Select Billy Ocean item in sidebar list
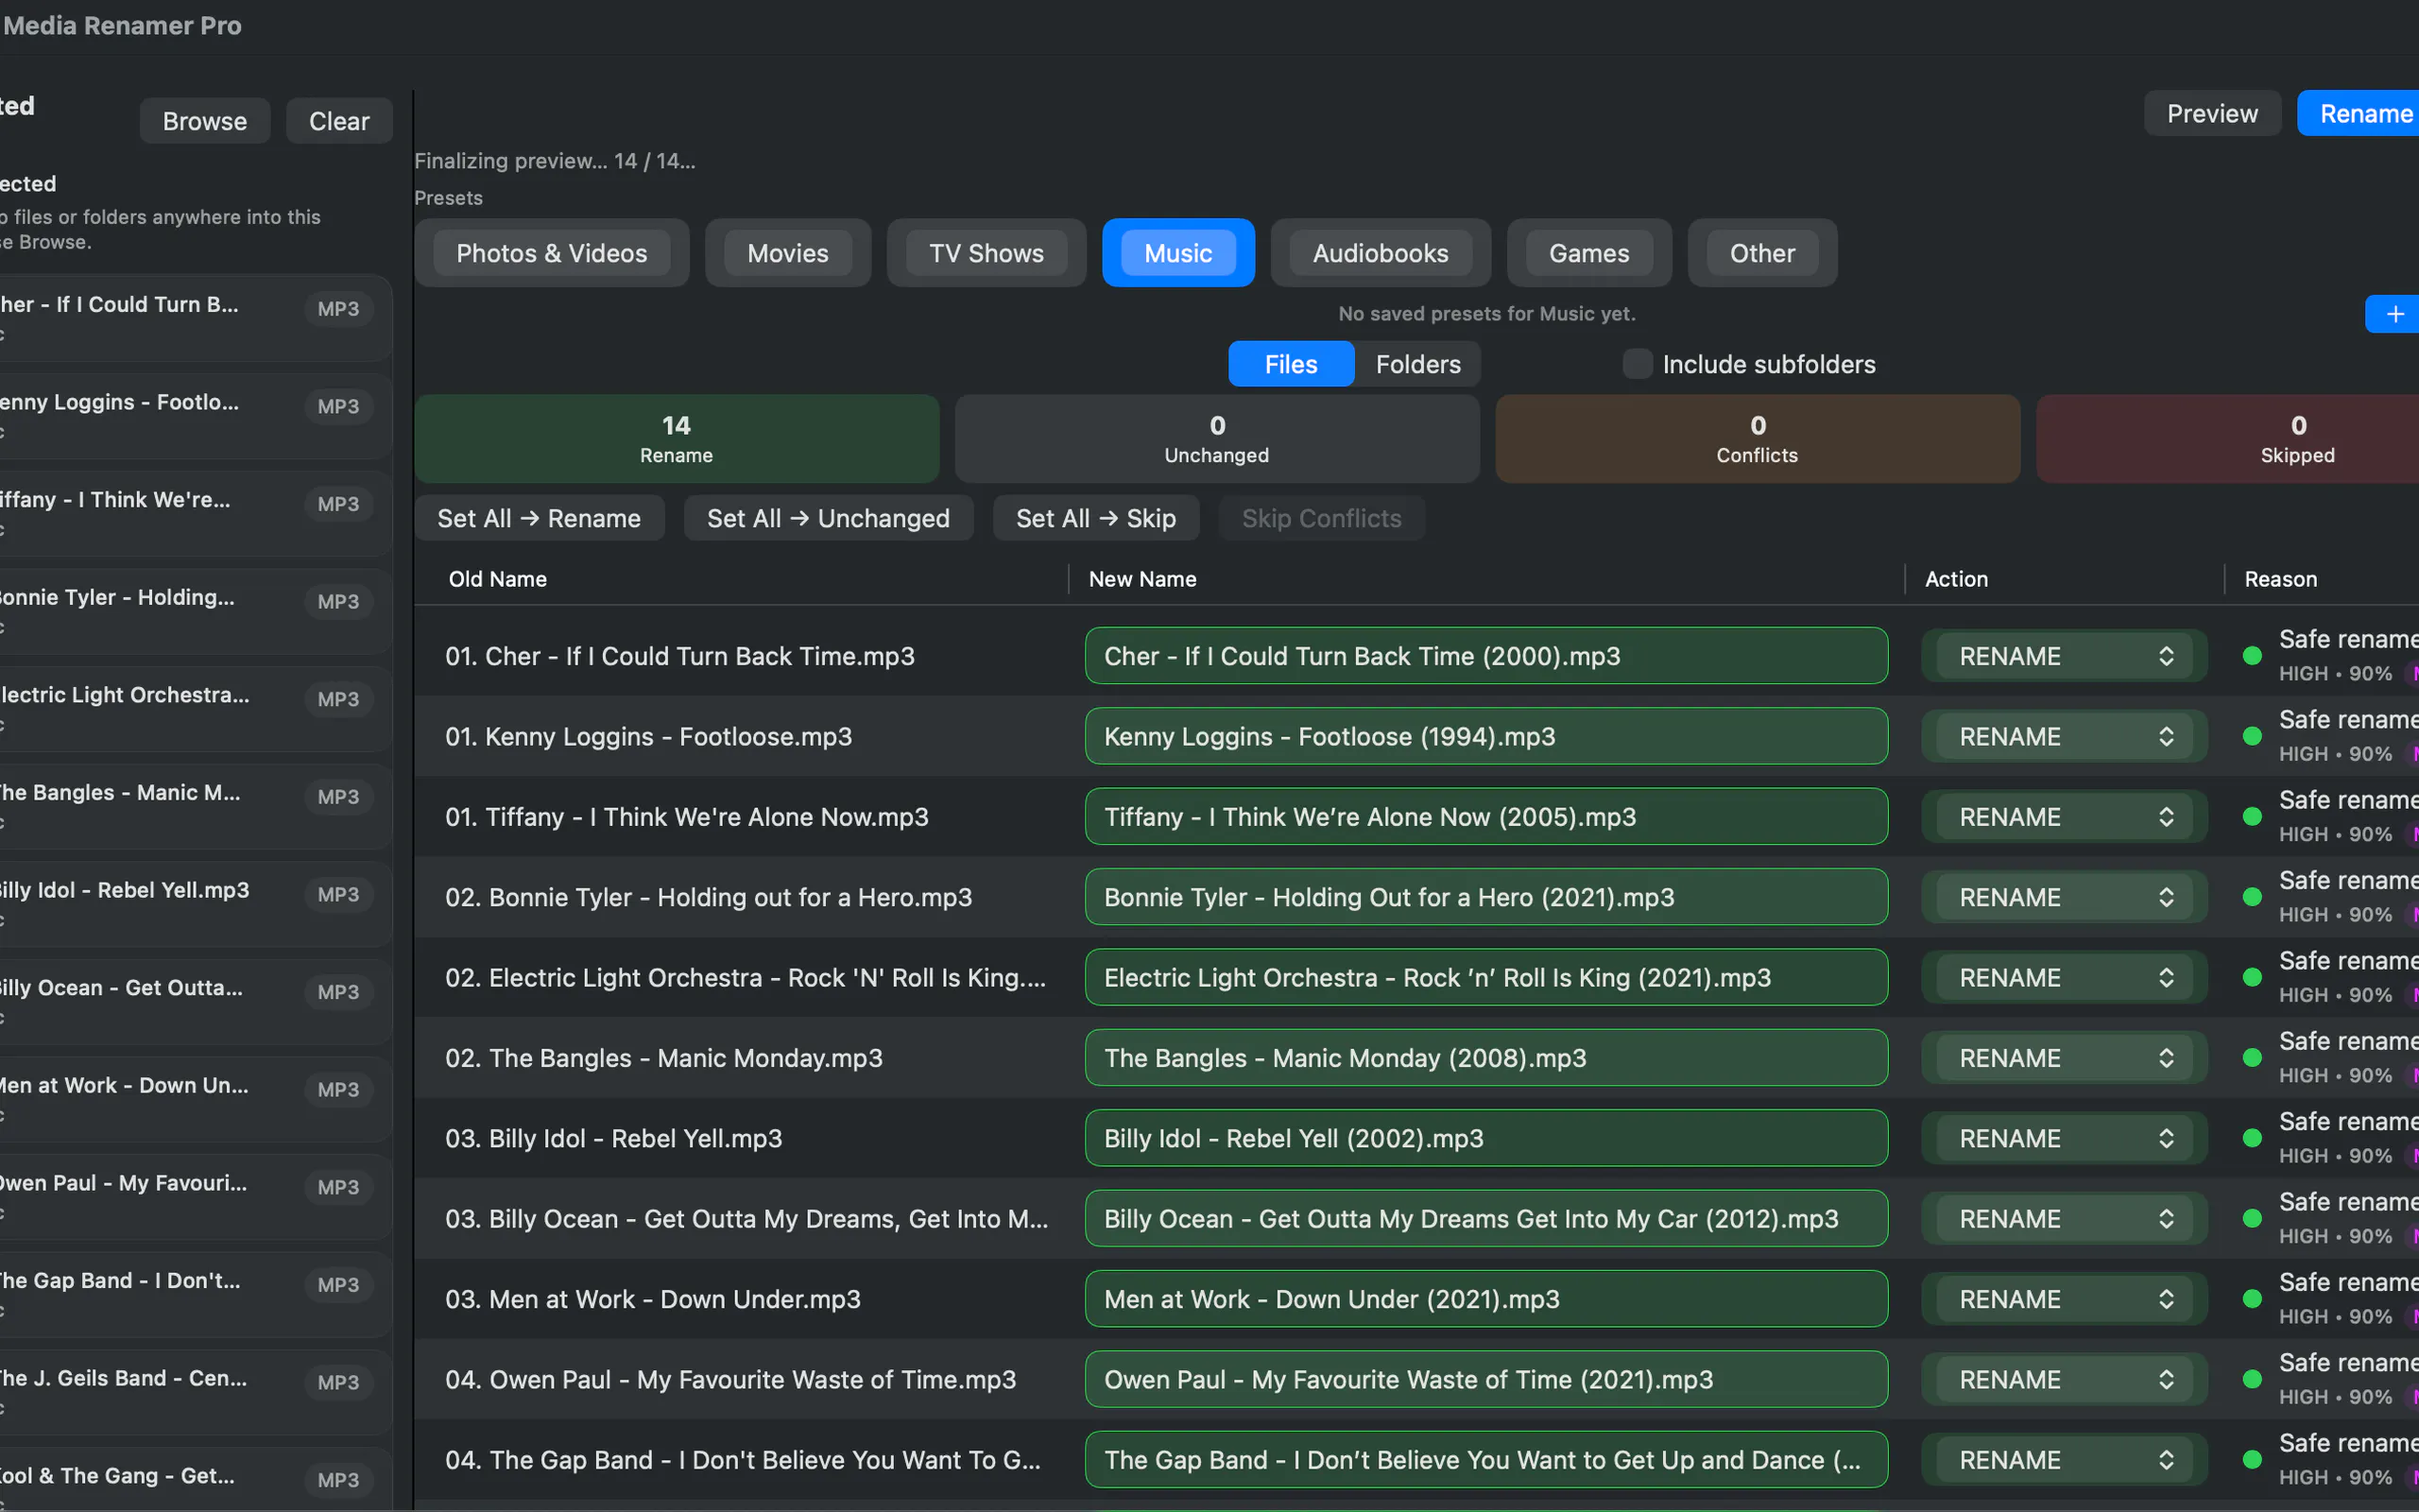 point(195,1002)
